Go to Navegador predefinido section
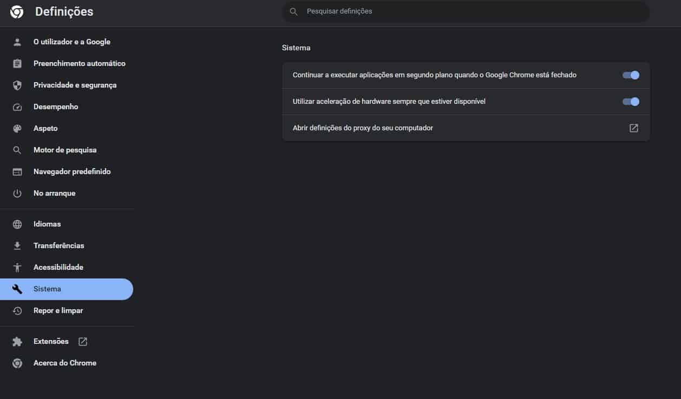Image resolution: width=681 pixels, height=399 pixels. [x=72, y=171]
